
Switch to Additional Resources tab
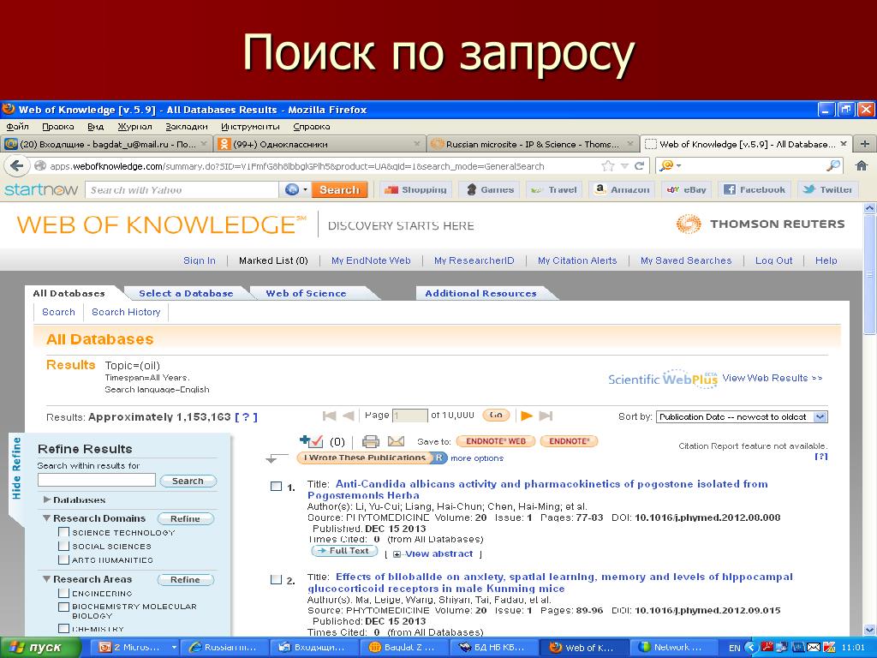480,293
